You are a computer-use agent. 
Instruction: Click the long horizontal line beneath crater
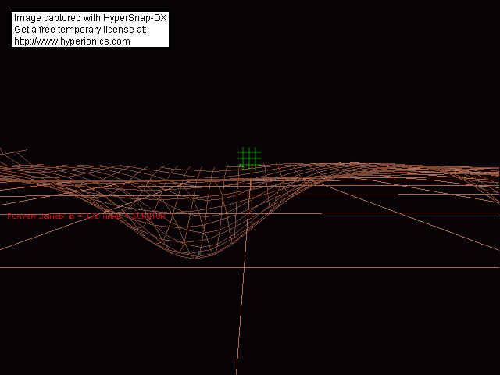pos(352,268)
